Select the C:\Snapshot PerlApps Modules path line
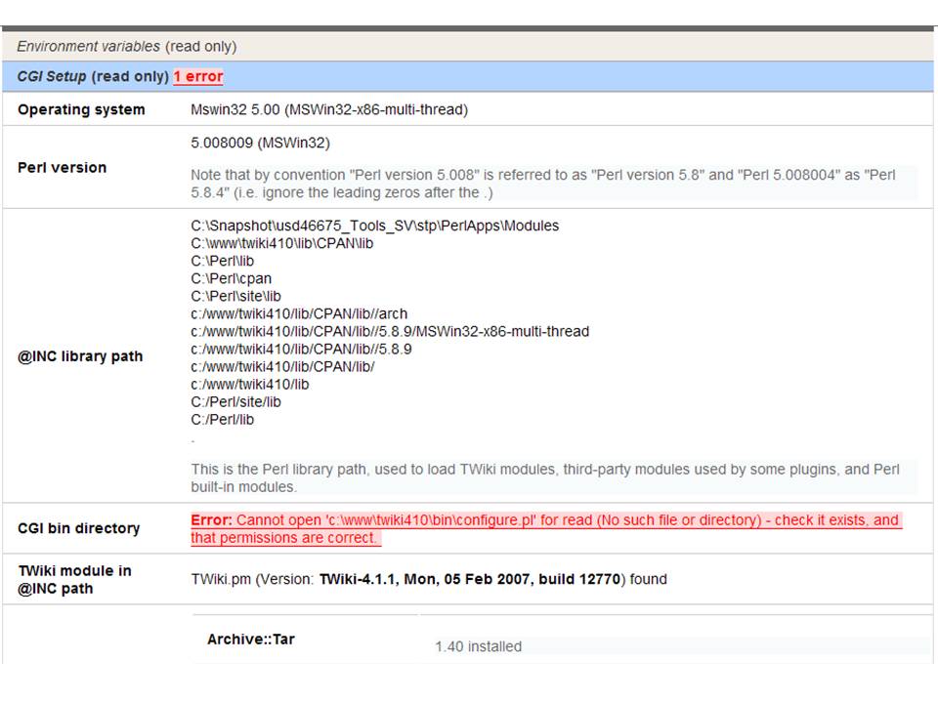Image resolution: width=938 pixels, height=703 pixels. tap(374, 226)
